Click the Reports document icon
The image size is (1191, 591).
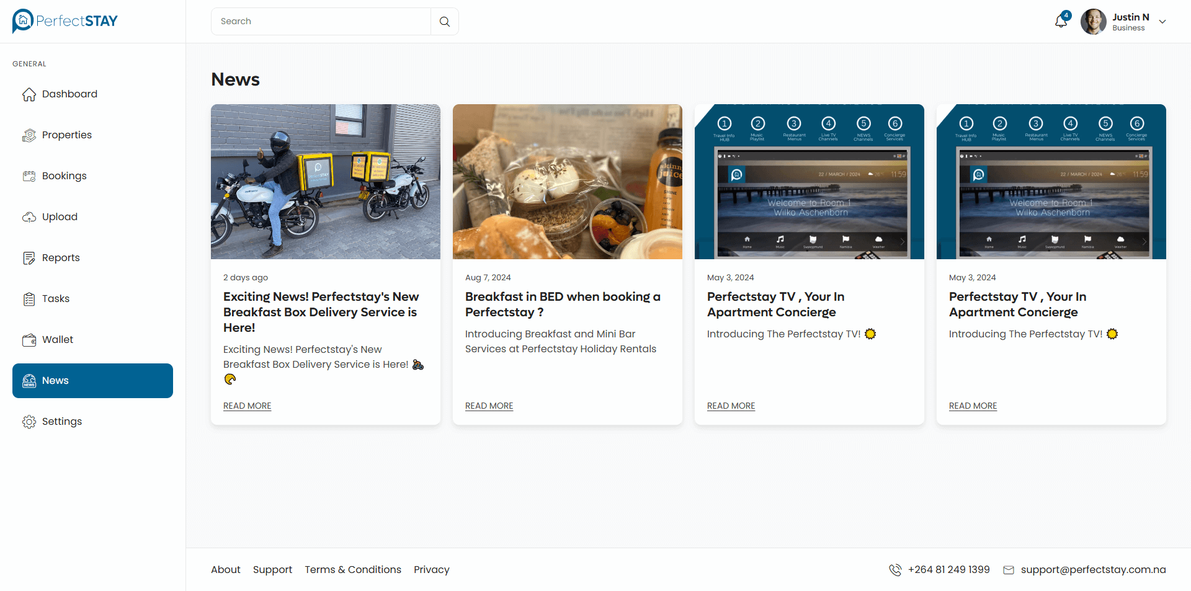[29, 258]
